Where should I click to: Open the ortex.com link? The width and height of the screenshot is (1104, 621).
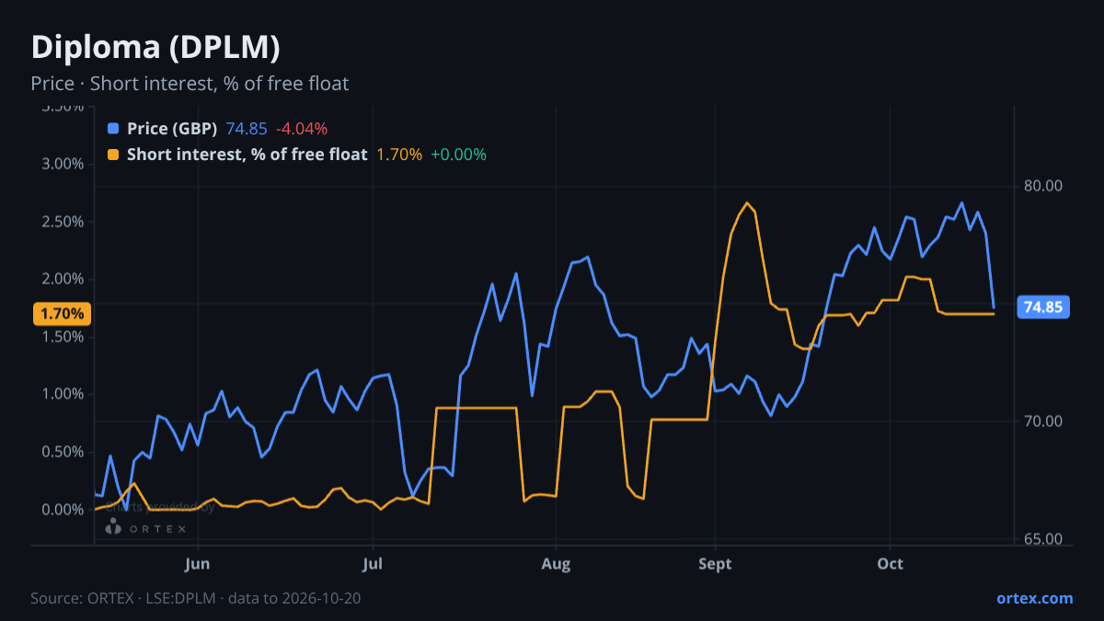[x=1034, y=598]
